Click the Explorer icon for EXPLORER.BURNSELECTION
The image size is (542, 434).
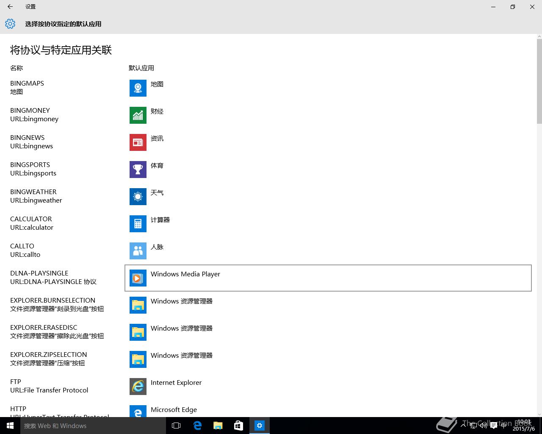(138, 305)
